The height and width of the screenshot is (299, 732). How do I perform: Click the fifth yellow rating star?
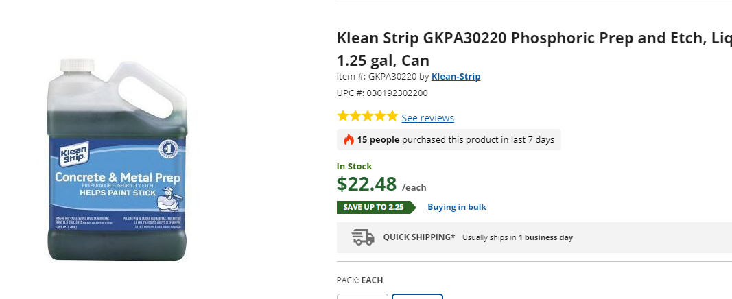point(392,117)
